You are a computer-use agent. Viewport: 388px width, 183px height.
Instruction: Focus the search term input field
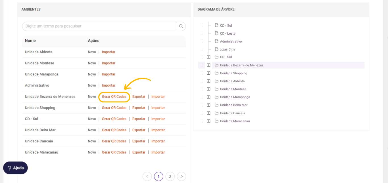tap(99, 26)
